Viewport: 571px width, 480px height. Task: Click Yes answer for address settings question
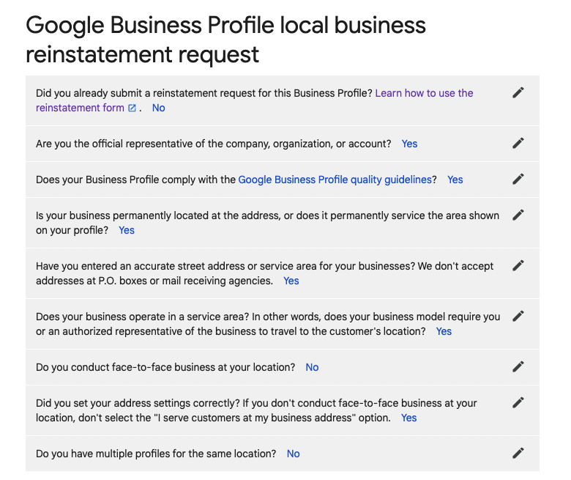408,418
